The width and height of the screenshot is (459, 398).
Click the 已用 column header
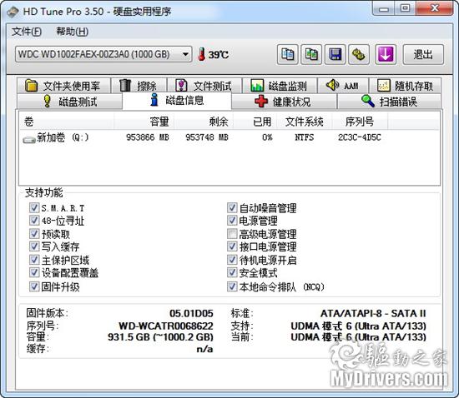click(x=255, y=122)
